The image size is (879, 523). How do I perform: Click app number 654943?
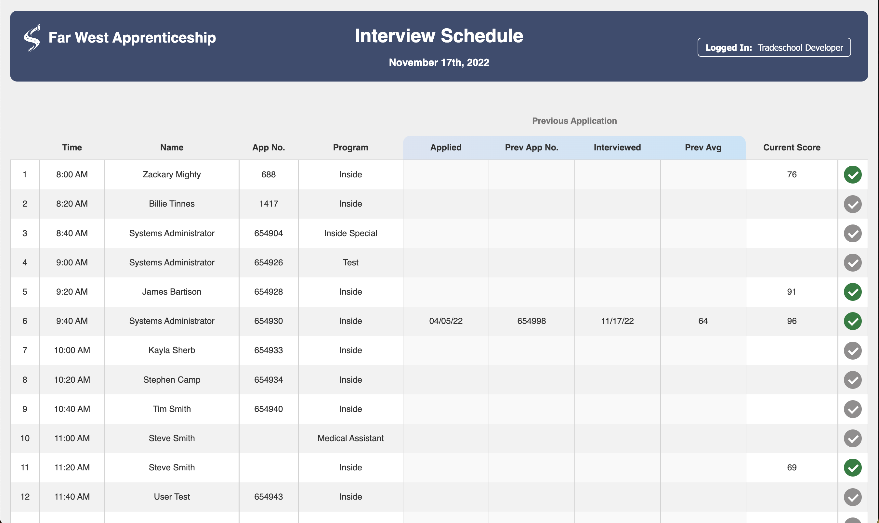click(268, 497)
